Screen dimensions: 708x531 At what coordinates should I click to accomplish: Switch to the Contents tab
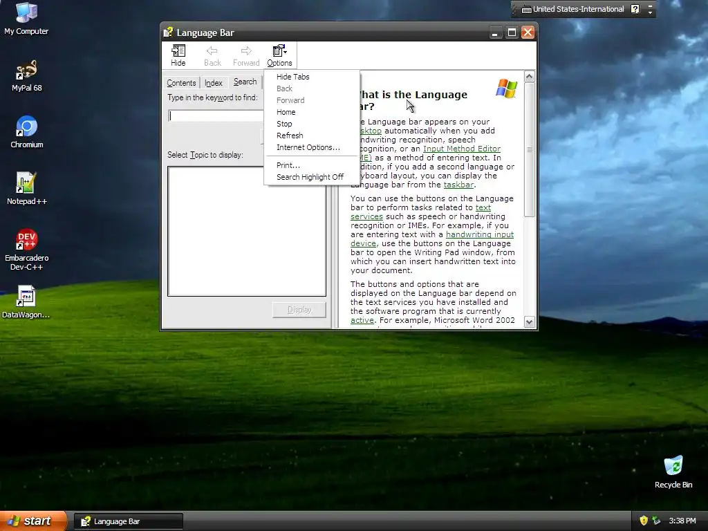pos(181,83)
